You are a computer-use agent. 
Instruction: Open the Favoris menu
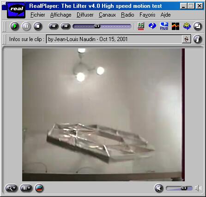tap(147, 15)
